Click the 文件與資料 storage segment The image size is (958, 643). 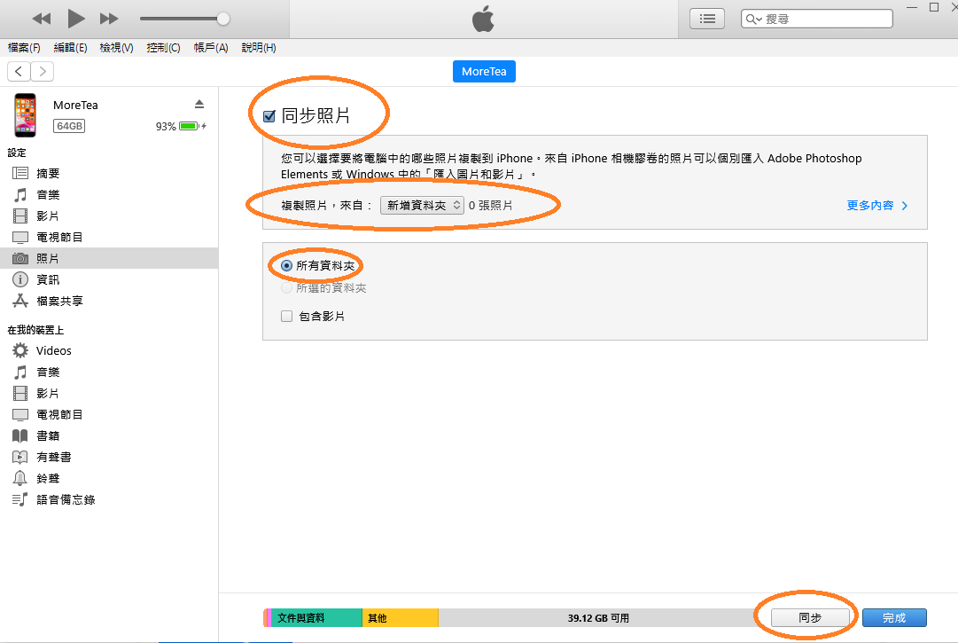(x=316, y=618)
